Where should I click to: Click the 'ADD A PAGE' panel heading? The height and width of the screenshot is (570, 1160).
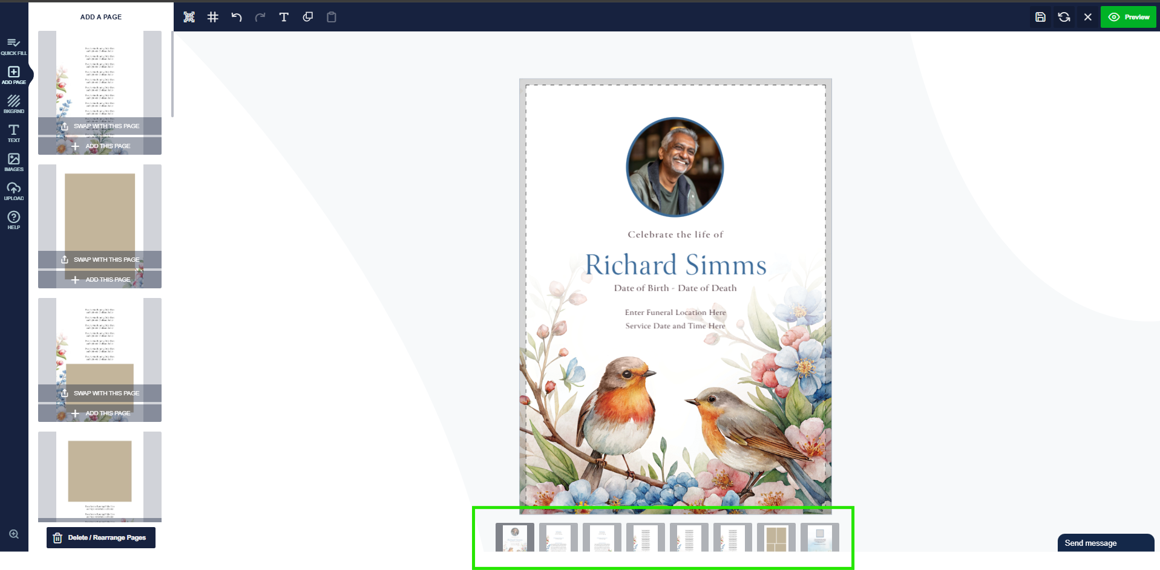(101, 17)
